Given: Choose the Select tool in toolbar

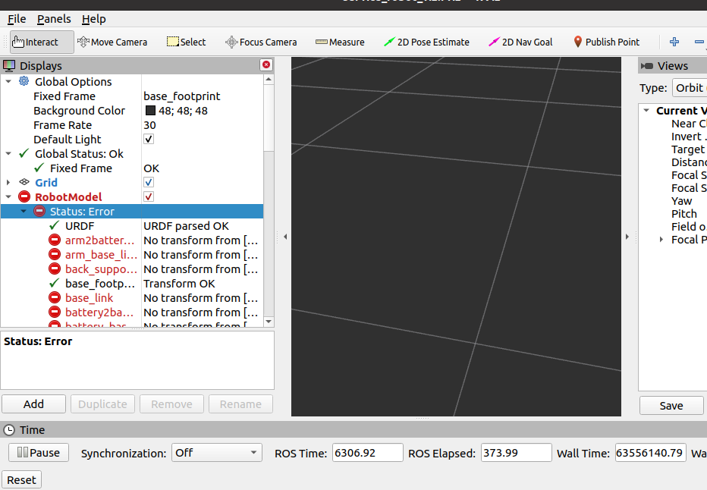Looking at the screenshot, I should (x=186, y=42).
